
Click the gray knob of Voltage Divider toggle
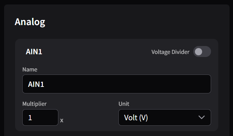(199, 52)
